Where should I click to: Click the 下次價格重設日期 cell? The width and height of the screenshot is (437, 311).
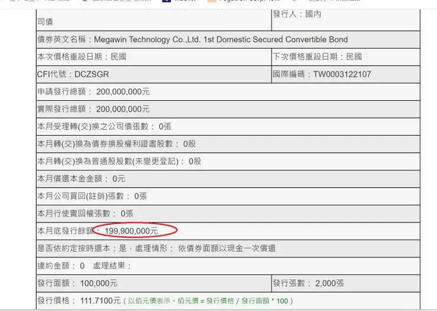pos(345,57)
